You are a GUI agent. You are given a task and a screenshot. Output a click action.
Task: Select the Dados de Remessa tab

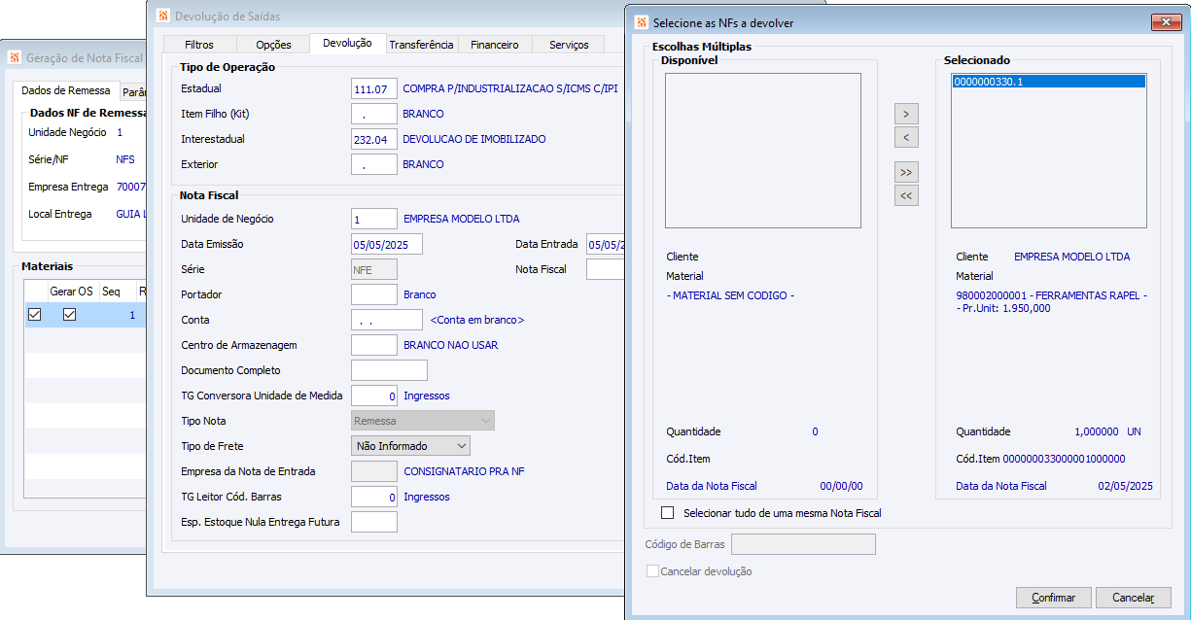click(x=65, y=90)
